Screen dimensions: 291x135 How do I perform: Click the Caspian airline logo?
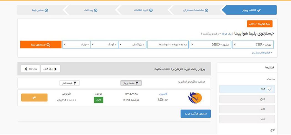coord(195,98)
